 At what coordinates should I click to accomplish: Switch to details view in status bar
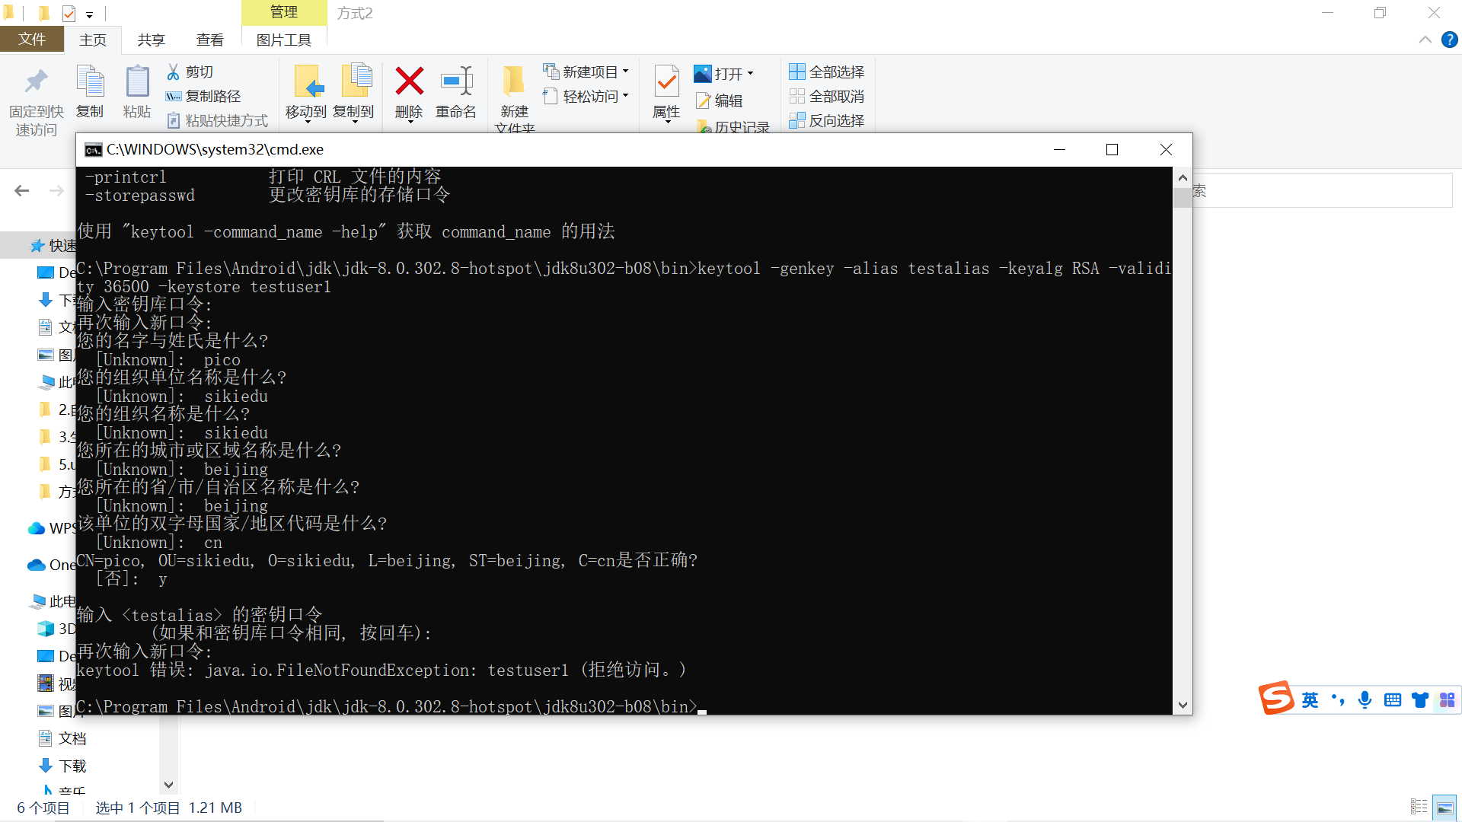(1419, 807)
